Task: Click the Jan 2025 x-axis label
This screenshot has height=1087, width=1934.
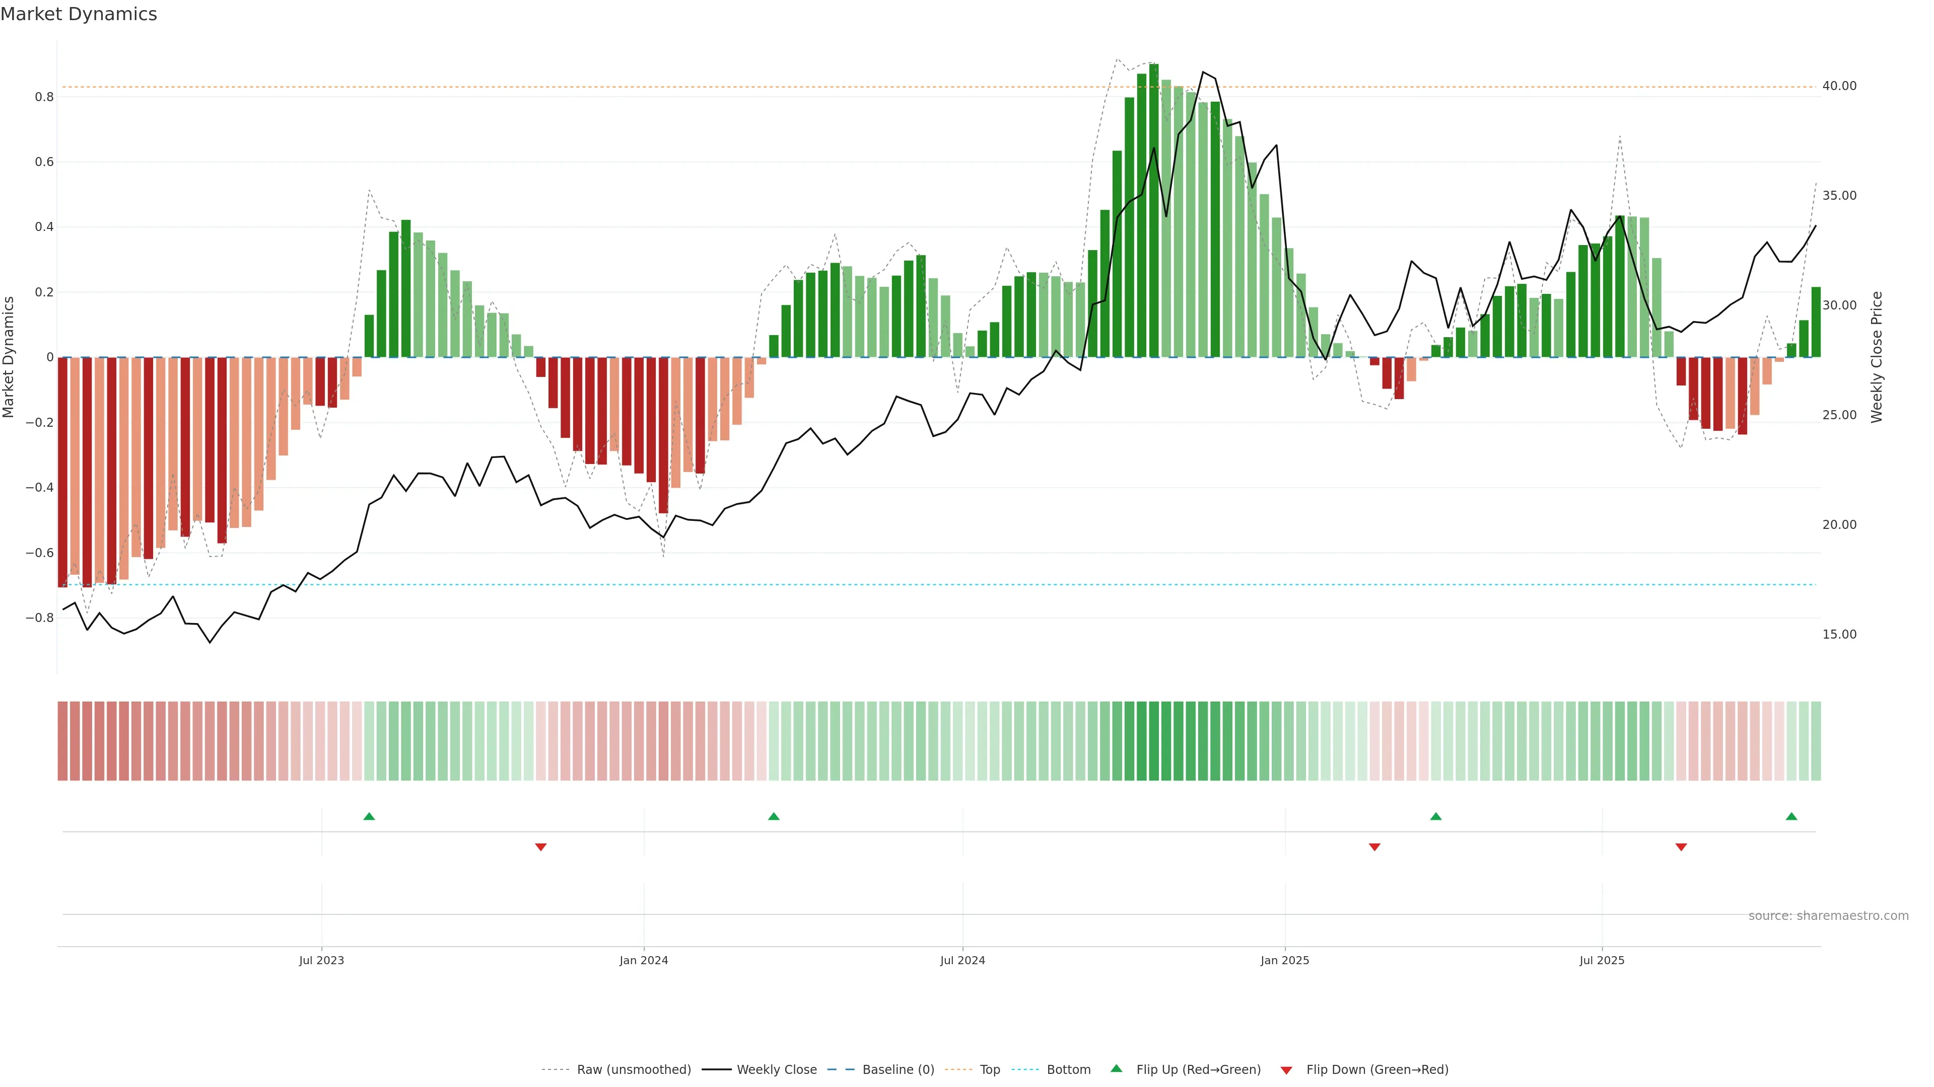Action: tap(1285, 960)
